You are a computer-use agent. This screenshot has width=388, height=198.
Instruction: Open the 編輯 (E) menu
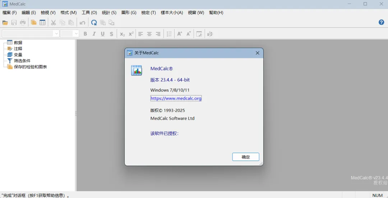coord(29,13)
